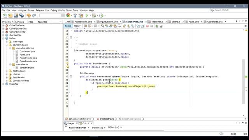Click the green Run Project arrow
The image size is (249, 140).
coord(87,16)
